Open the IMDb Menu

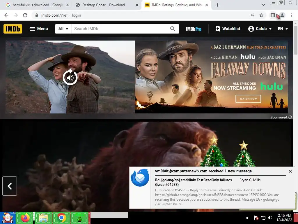click(39, 29)
